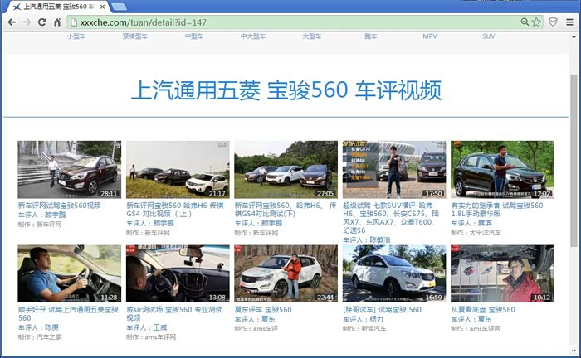Go to the home page icon
The image size is (581, 358).
pos(57,22)
